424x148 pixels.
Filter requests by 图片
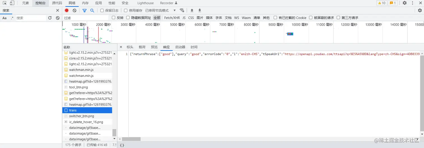(200, 18)
